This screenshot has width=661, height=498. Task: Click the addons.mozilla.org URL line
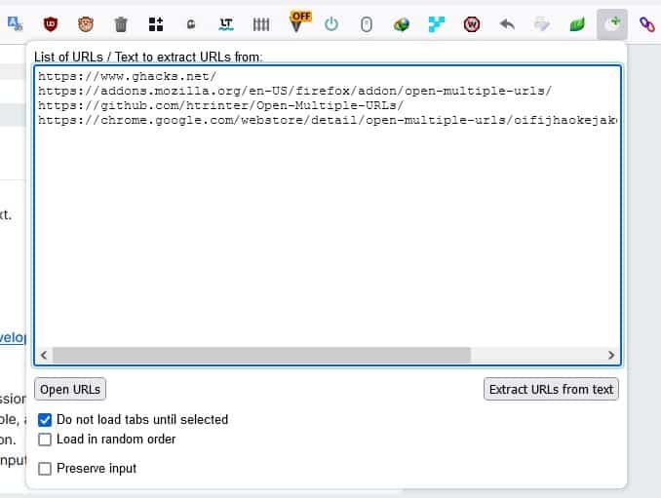(x=294, y=91)
